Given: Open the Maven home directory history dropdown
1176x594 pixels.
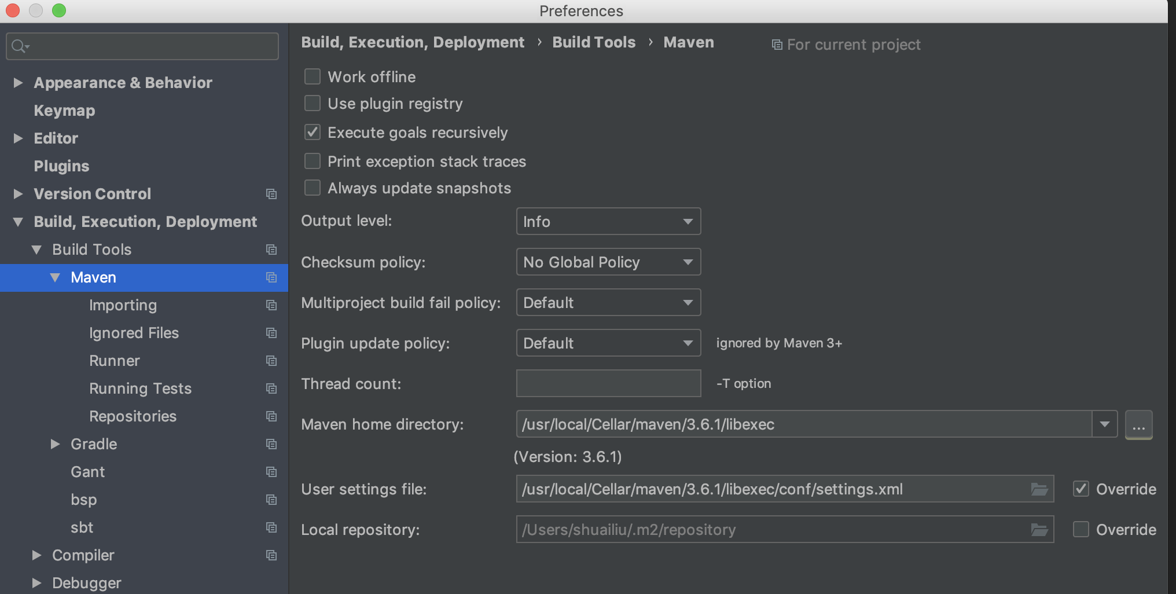Looking at the screenshot, I should pyautogui.click(x=1105, y=424).
